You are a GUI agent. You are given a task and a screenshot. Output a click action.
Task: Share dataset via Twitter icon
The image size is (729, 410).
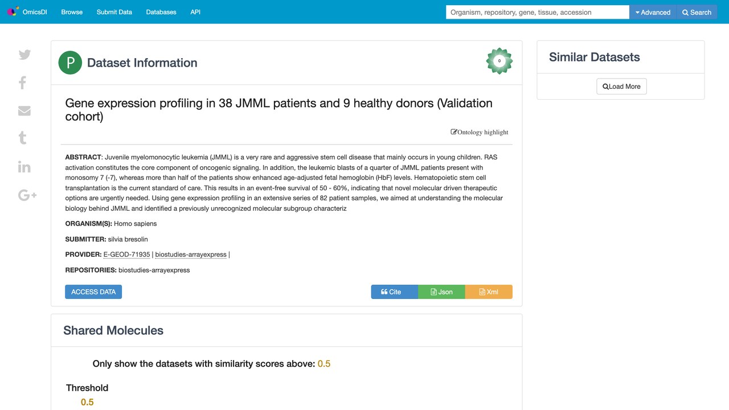click(24, 55)
